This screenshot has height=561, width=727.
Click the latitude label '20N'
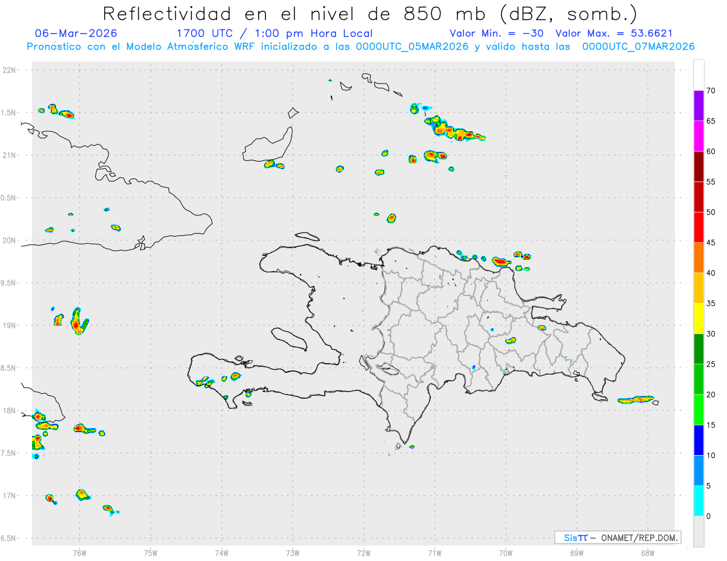[10, 240]
